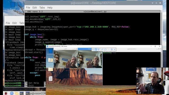The image size is (169, 95).
Task: Place cursor on 'def image_box():' line
Action: click(x=35, y=35)
